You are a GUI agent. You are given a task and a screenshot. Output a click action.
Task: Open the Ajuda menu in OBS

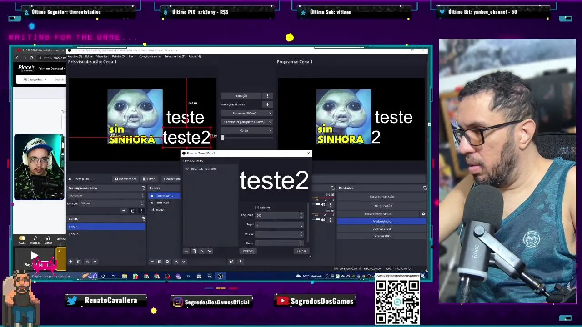pyautogui.click(x=195, y=56)
